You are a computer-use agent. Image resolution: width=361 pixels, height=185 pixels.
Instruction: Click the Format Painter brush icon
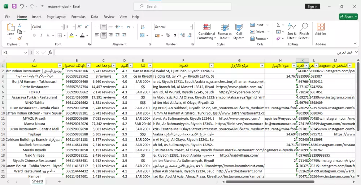tap(20, 38)
